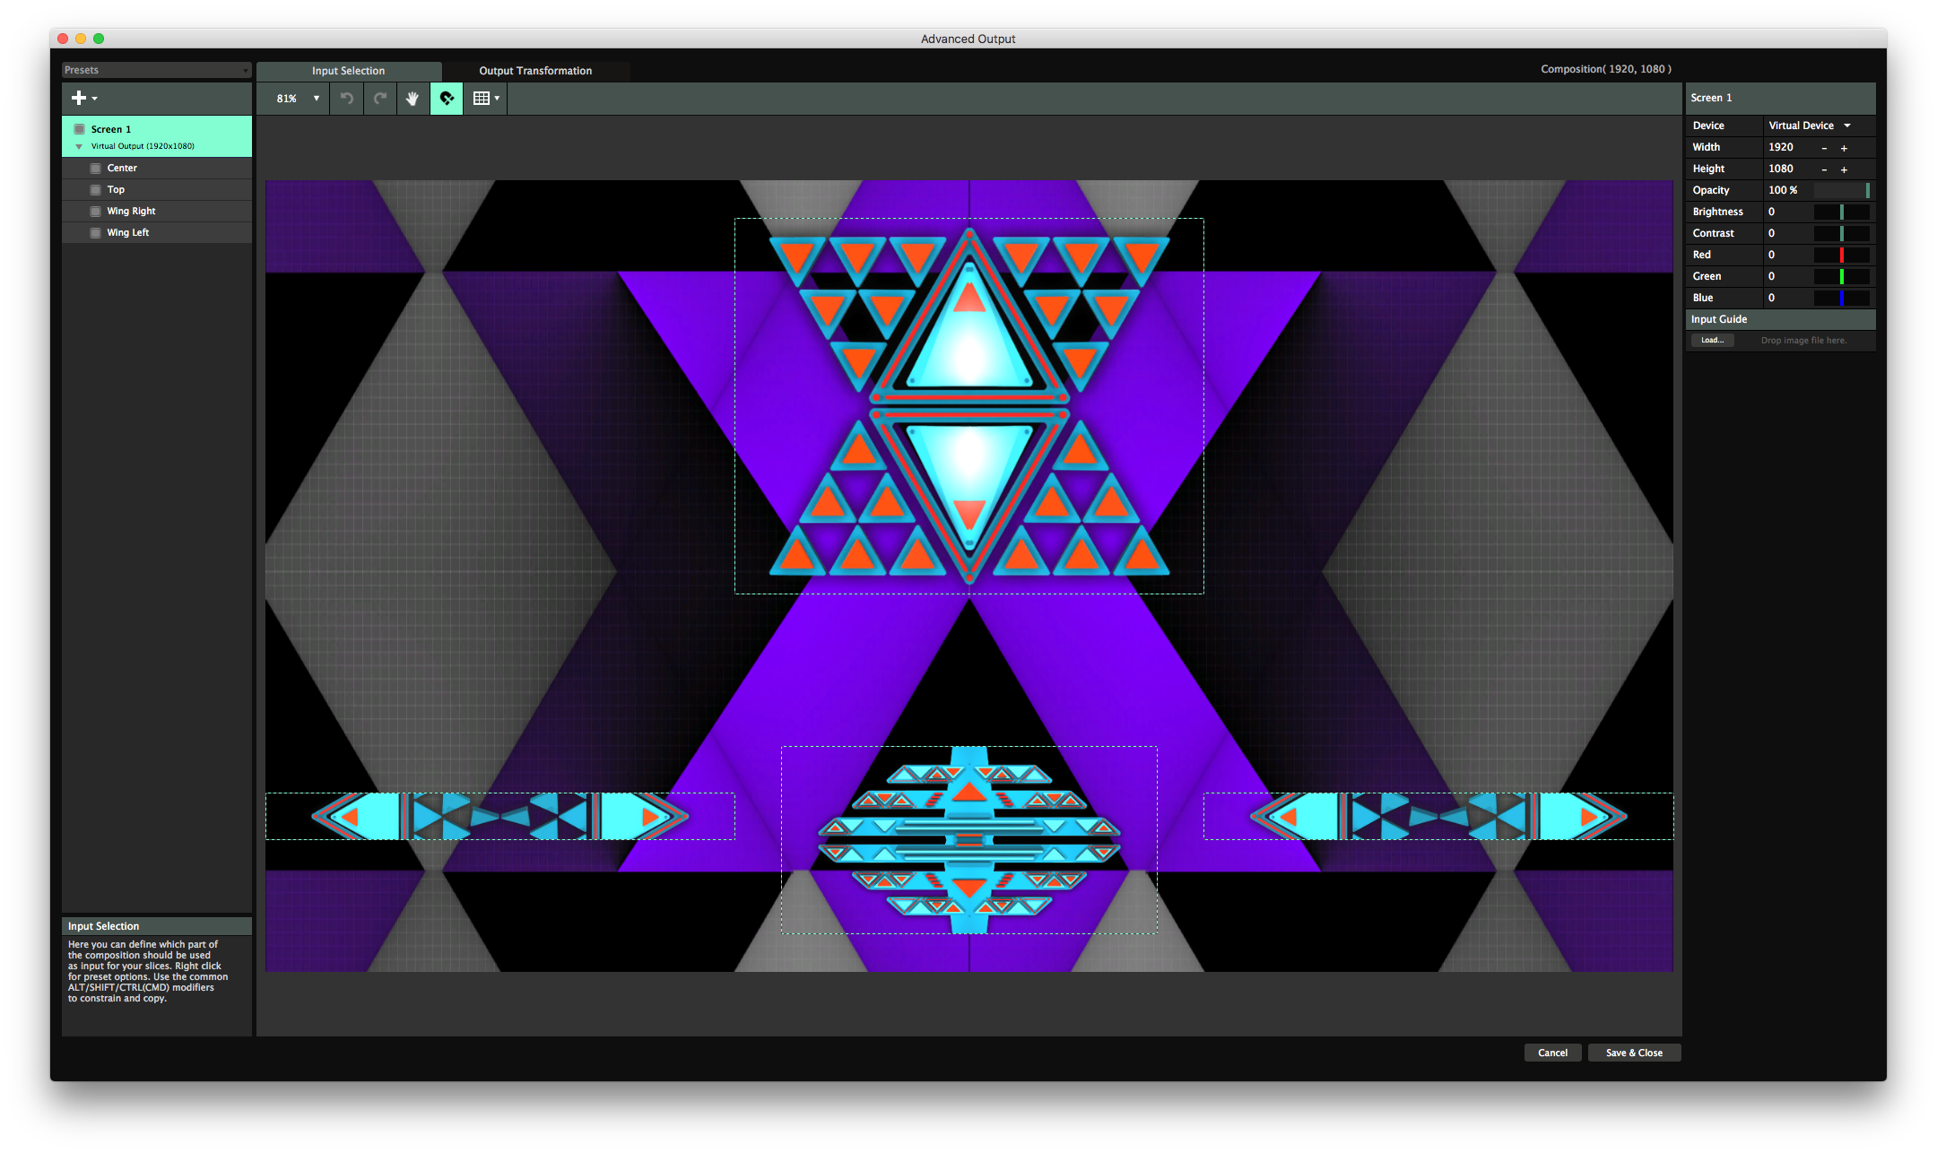Click the Save & Close button
Image resolution: width=1937 pixels, height=1153 pixels.
[1634, 1052]
